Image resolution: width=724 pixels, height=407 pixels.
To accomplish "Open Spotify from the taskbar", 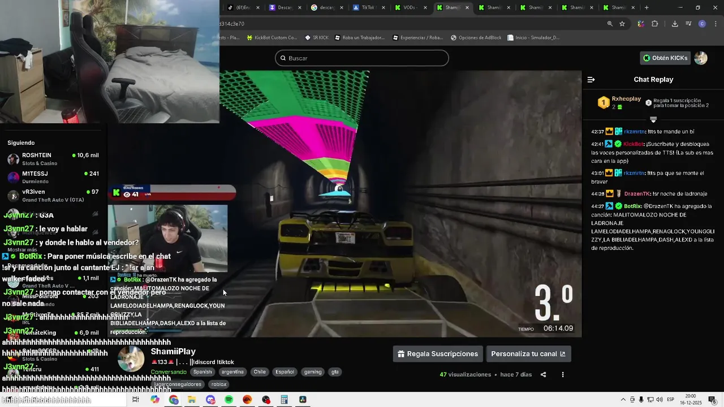I will (229, 400).
